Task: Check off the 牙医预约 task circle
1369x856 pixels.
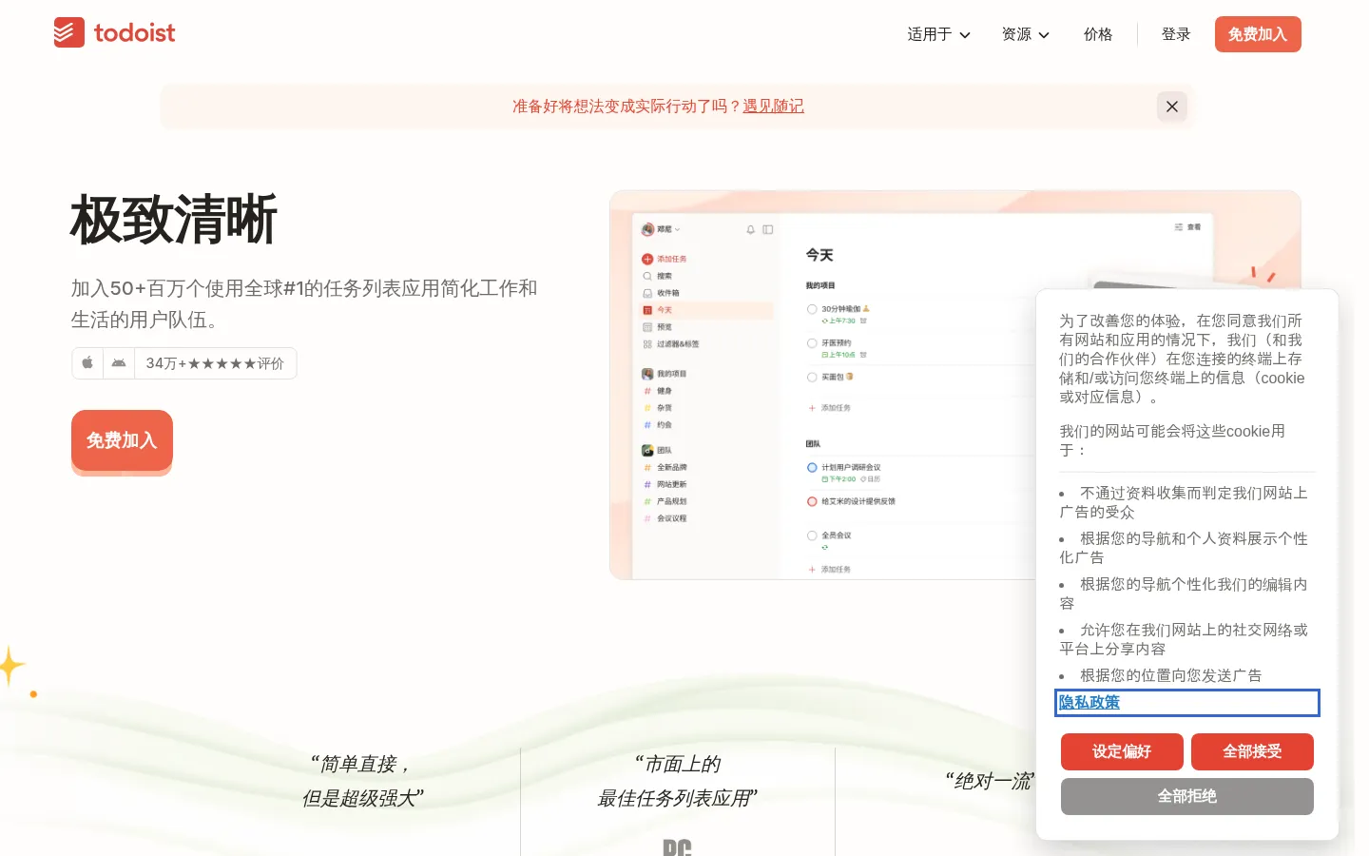Action: [812, 343]
